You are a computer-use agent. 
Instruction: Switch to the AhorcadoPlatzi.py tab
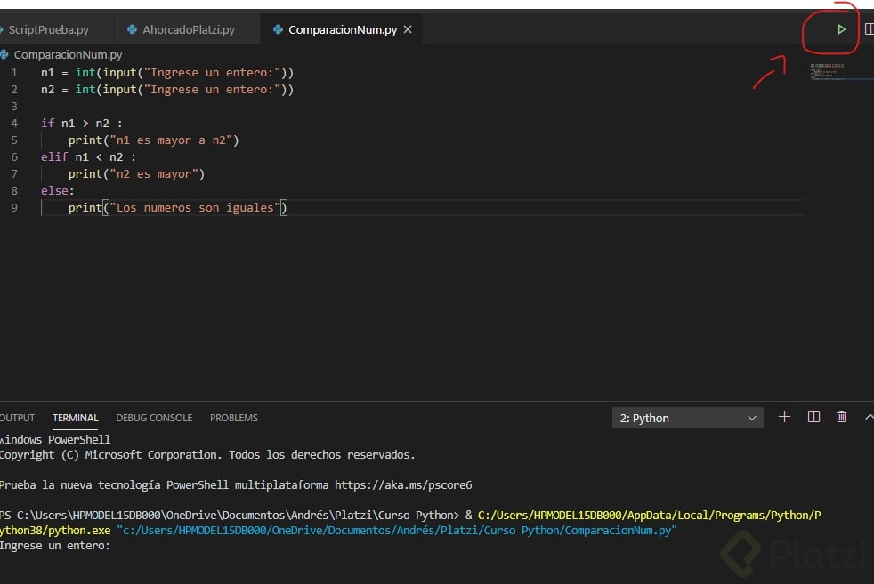coord(188,29)
